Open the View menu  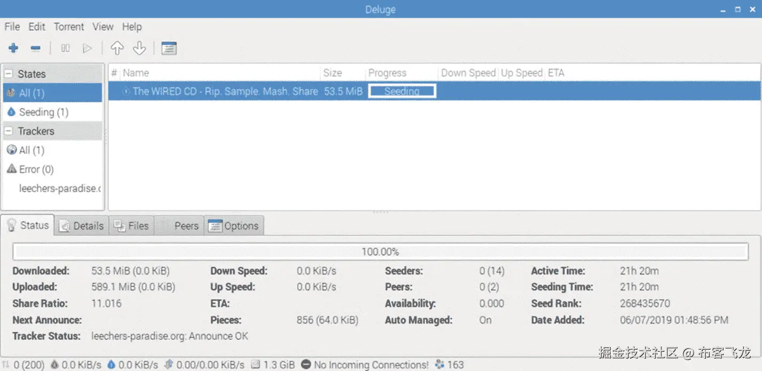click(103, 27)
